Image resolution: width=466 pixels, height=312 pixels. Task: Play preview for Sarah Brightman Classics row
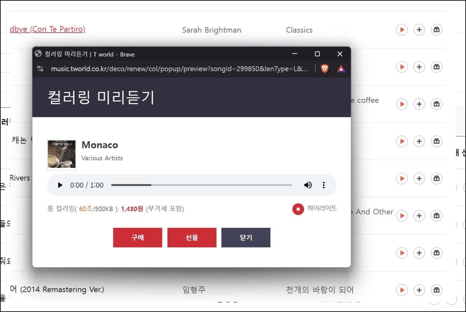[402, 29]
